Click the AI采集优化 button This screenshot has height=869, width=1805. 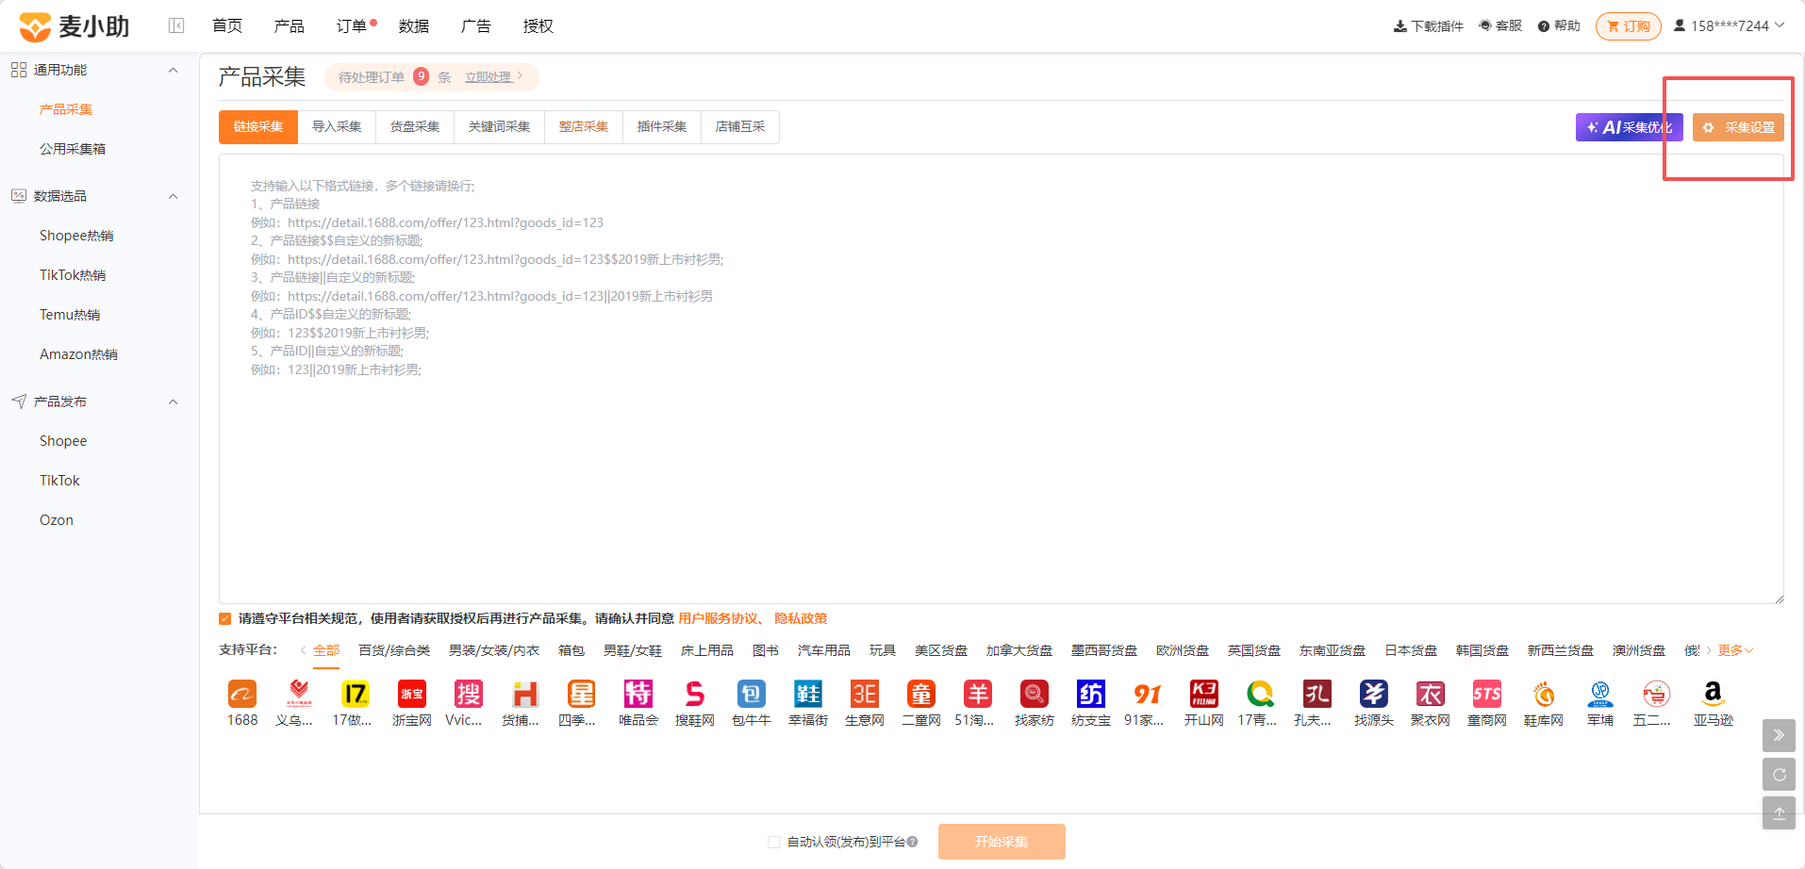pyautogui.click(x=1629, y=127)
